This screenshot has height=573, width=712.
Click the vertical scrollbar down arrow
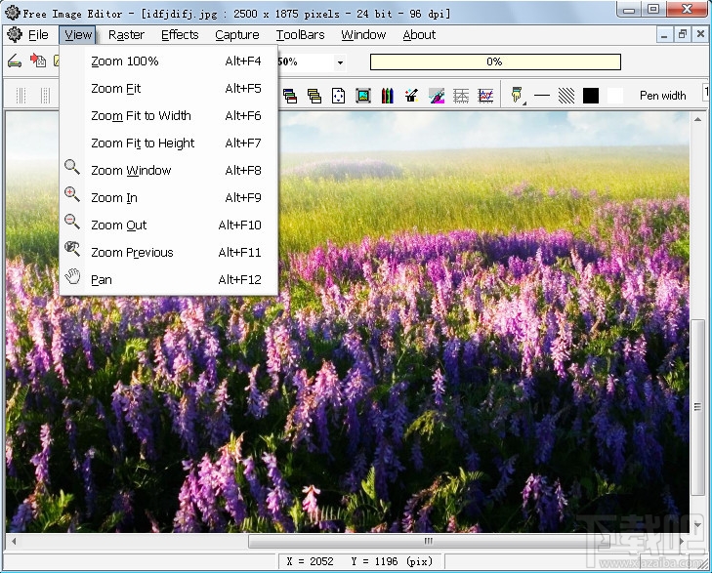pos(697,525)
